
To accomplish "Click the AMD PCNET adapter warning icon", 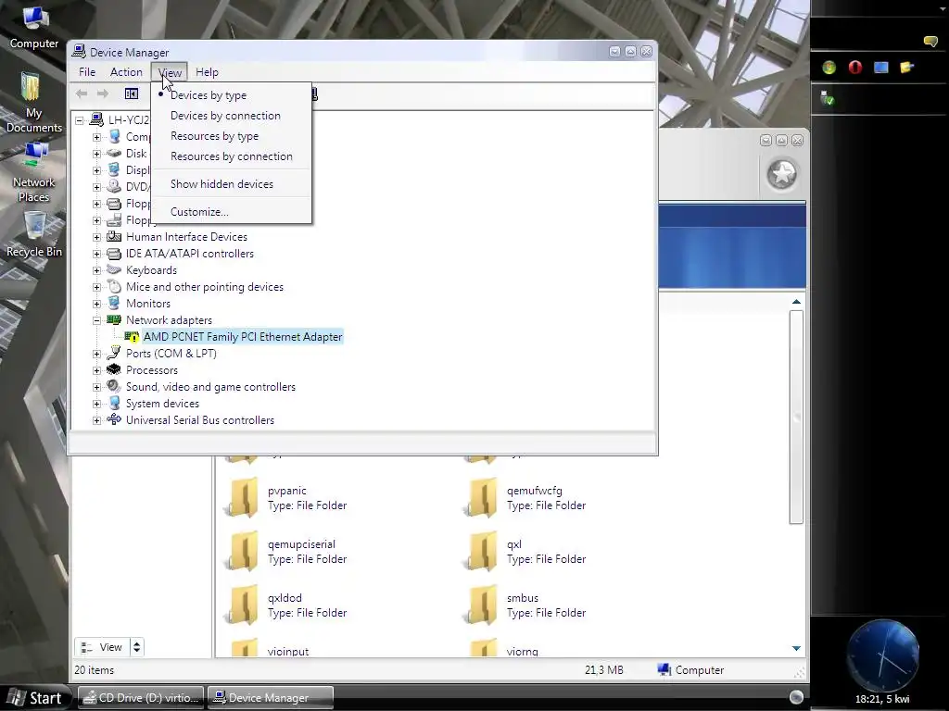I will coord(132,337).
